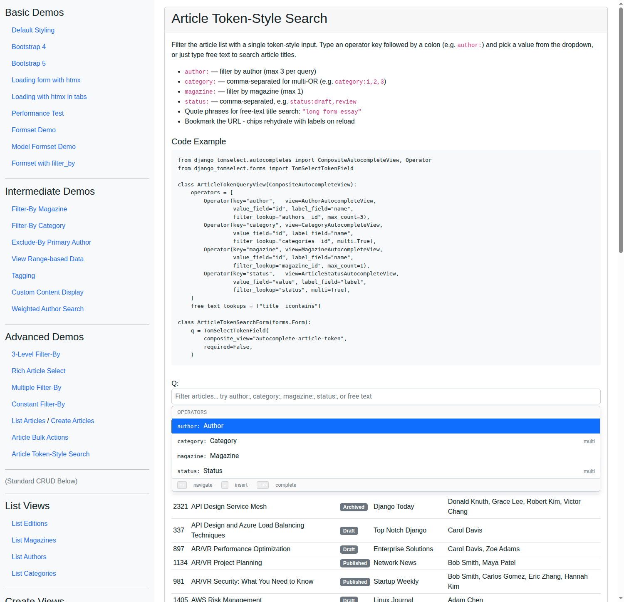Click author cell 'Carol Davis, Zoe Adams'
Screen dimensions: 624x602
click(484, 549)
